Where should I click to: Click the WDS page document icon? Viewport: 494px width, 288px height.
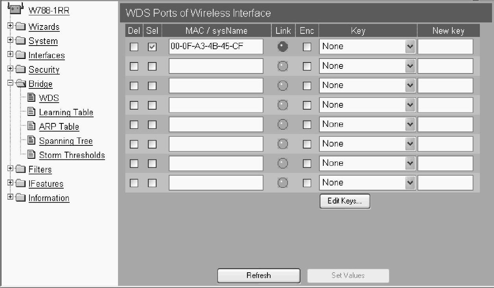click(x=32, y=98)
